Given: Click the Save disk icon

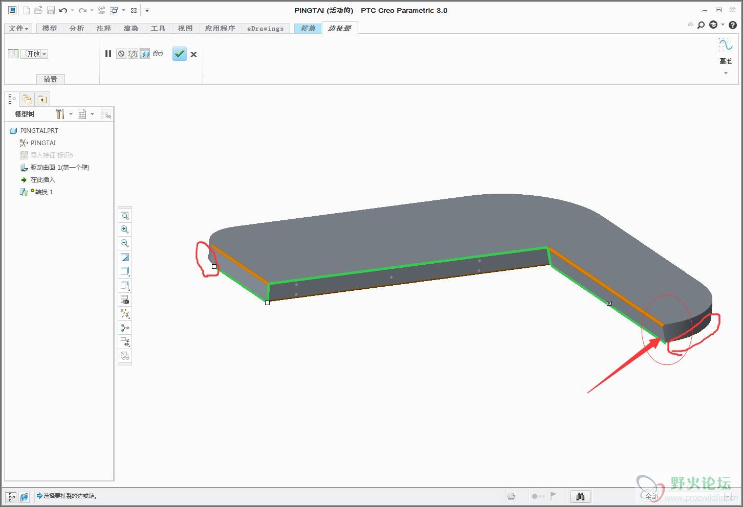Looking at the screenshot, I should [51, 10].
